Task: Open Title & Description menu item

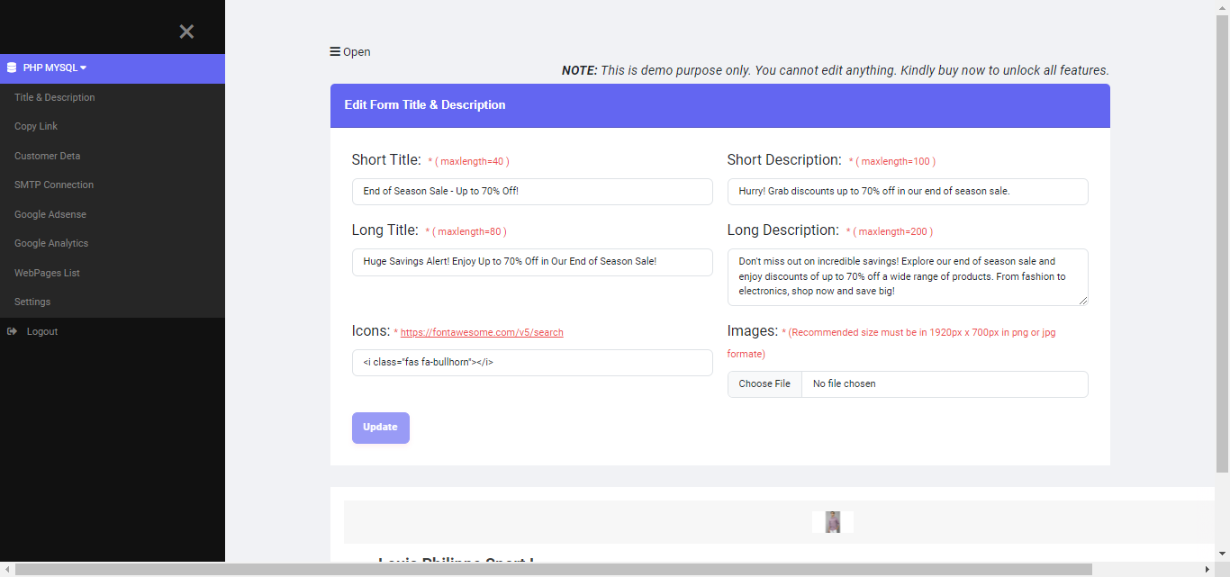Action: tap(54, 97)
